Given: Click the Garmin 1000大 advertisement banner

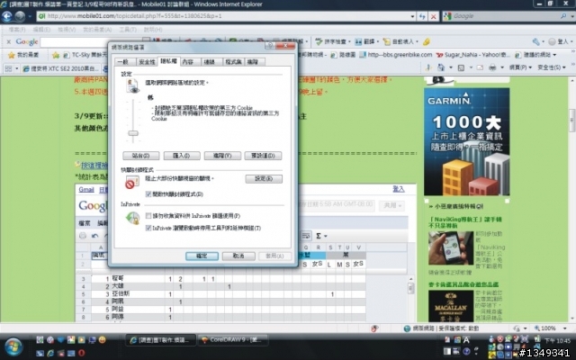Looking at the screenshot, I should coord(466,141).
